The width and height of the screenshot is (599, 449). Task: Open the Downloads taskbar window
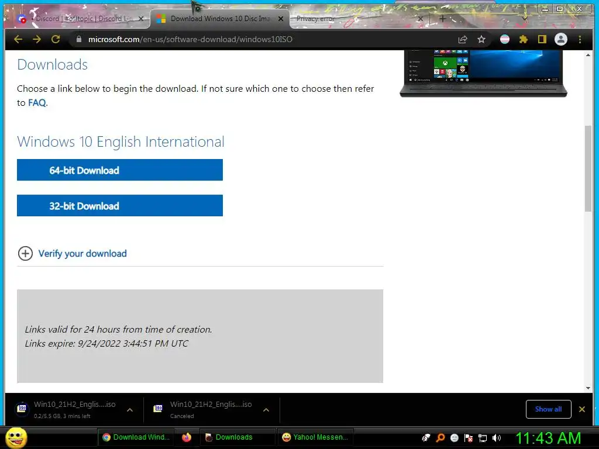pyautogui.click(x=237, y=437)
